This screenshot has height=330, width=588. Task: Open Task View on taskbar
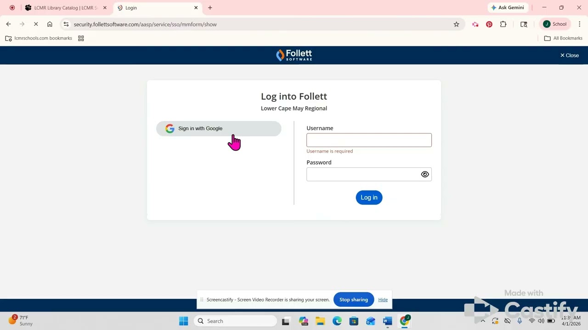pos(286,321)
